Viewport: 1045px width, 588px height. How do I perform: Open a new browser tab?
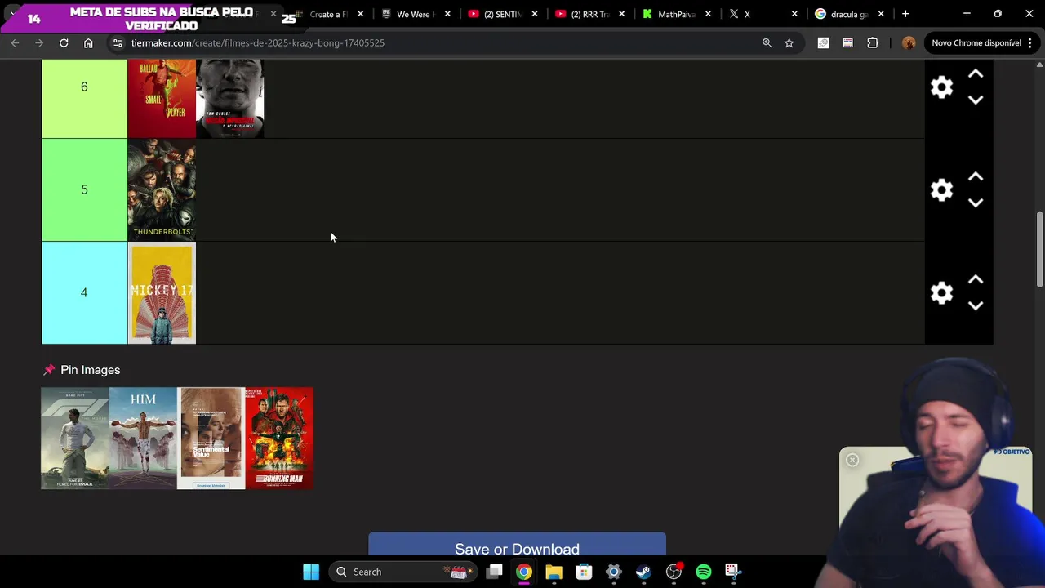coord(905,14)
